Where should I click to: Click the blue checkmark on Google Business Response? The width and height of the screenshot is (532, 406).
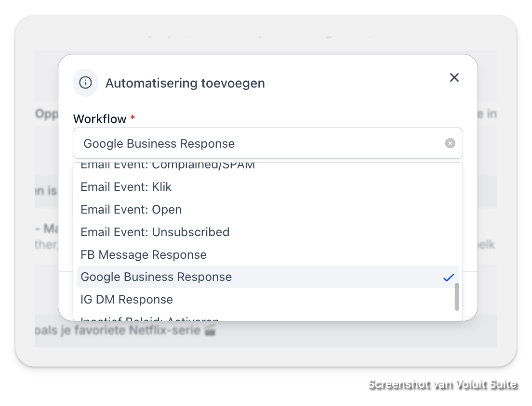(449, 278)
